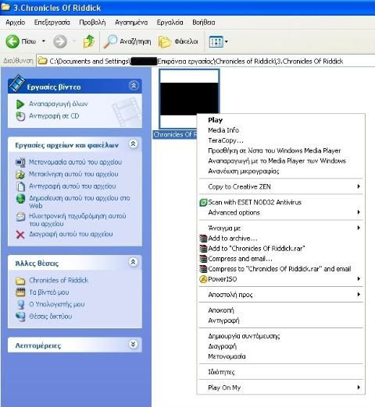
Task: Click the Up folder icon in toolbar
Action: click(88, 41)
